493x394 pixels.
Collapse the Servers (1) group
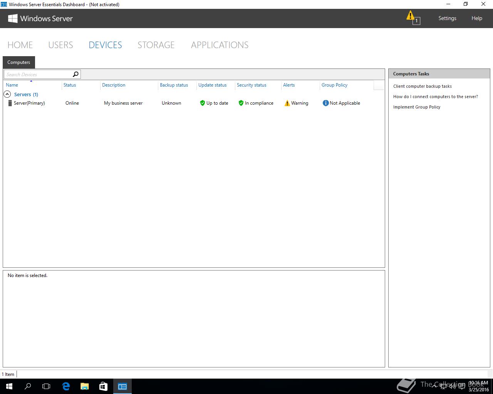7,94
